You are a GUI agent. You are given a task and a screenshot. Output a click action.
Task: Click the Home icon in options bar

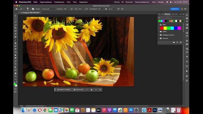click(x=16, y=9)
